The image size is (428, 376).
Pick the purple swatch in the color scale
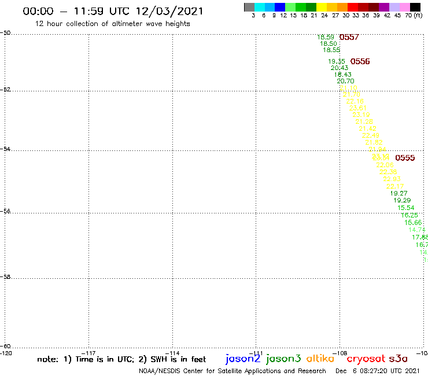pyautogui.click(x=384, y=7)
